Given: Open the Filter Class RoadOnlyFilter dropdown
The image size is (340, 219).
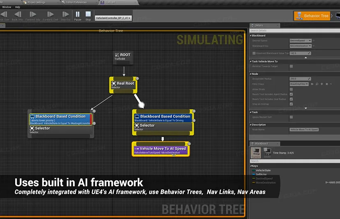Looking at the screenshot, I should point(299,84).
